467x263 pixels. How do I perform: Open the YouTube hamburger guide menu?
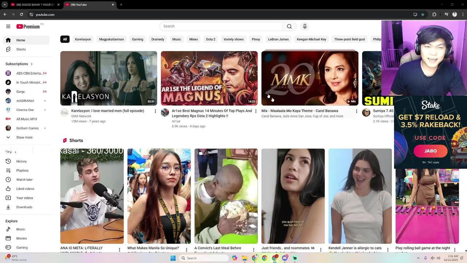[x=8, y=26]
